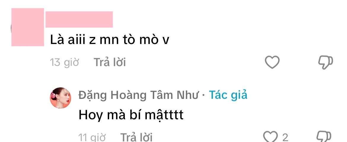Click "Trả lời" under the 13 giờ comment
Viewport: 347px width, 142px height.
(110, 62)
